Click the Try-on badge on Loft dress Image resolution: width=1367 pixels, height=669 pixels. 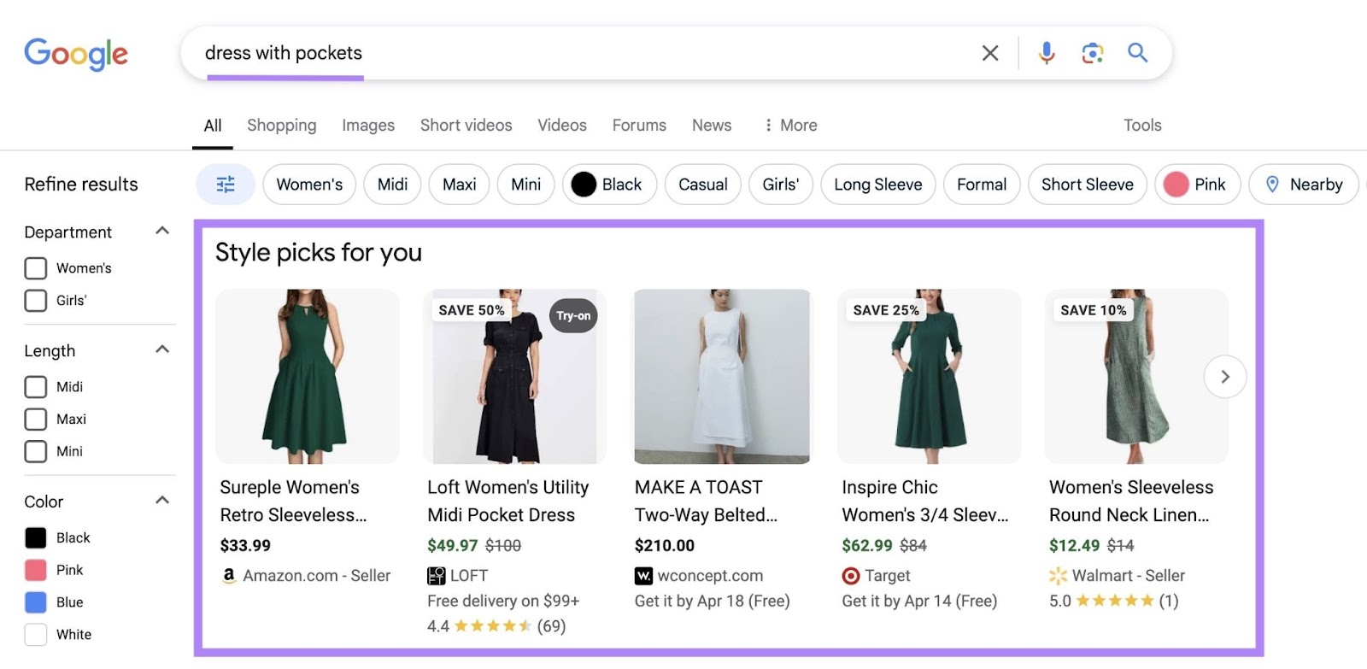click(x=572, y=316)
